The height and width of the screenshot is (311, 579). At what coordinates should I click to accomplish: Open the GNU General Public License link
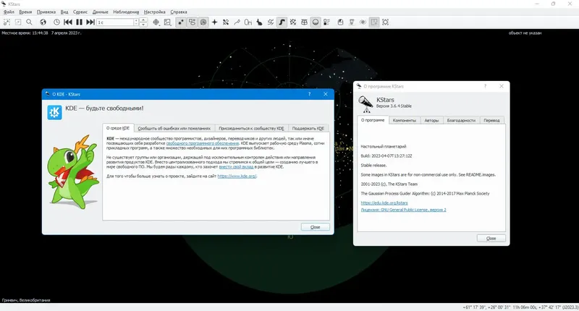tap(403, 210)
